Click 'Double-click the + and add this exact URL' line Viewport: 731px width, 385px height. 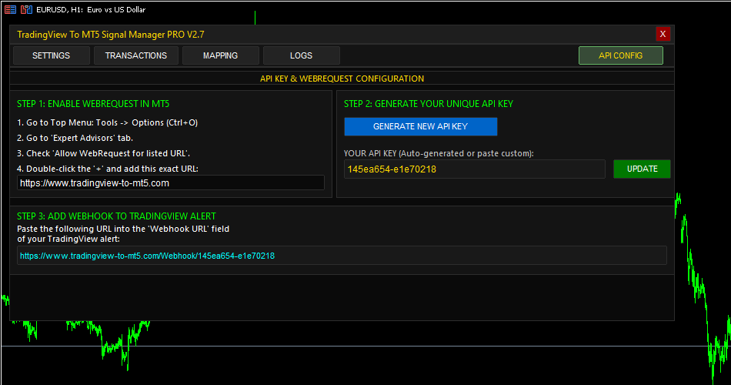(x=108, y=169)
